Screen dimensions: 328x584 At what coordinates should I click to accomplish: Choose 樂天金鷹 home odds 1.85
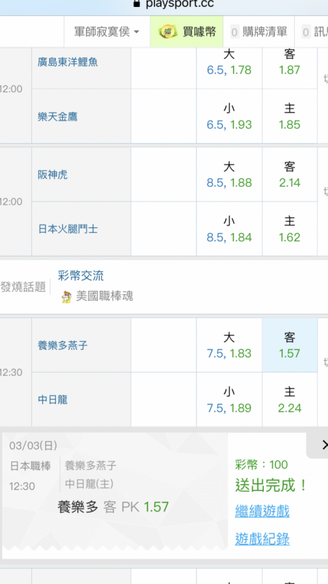pos(289,116)
